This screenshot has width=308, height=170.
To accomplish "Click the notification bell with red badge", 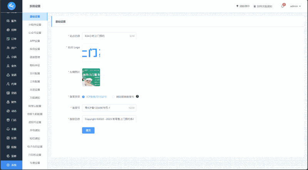I will (283, 6).
